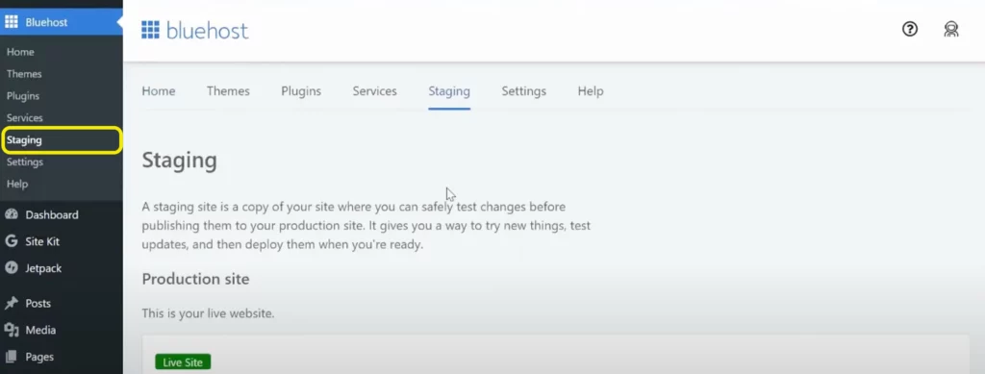Click 'This is your live website.' text
Image resolution: width=985 pixels, height=374 pixels.
[208, 313]
